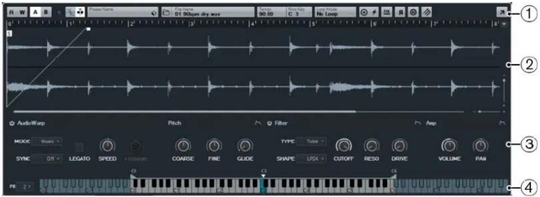Click the horizontal waveform scrollbar
This screenshot has height=197, width=540.
tap(185, 111)
